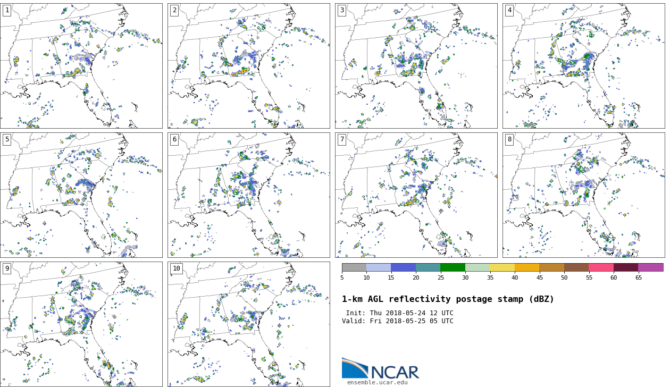This screenshot has width=670, height=387.
Task: Click the colorbar tick label '35'
Action: point(490,277)
